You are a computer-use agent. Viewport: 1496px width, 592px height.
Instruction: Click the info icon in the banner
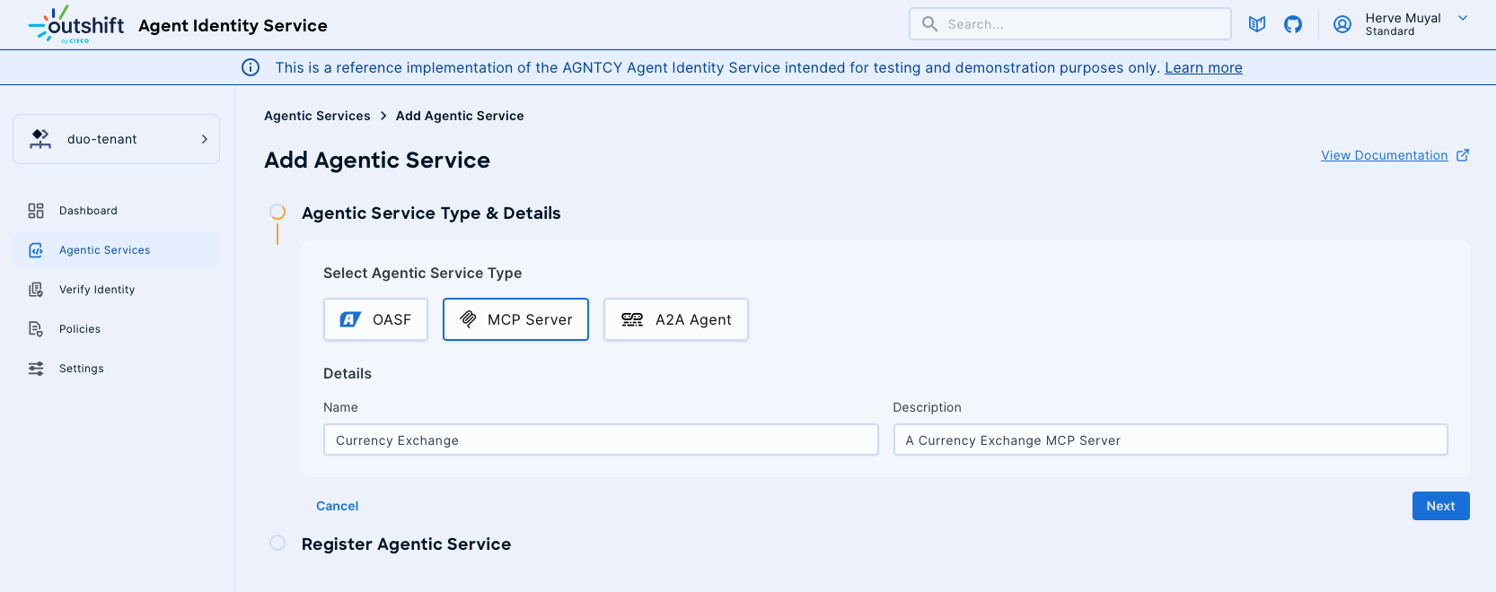251,67
